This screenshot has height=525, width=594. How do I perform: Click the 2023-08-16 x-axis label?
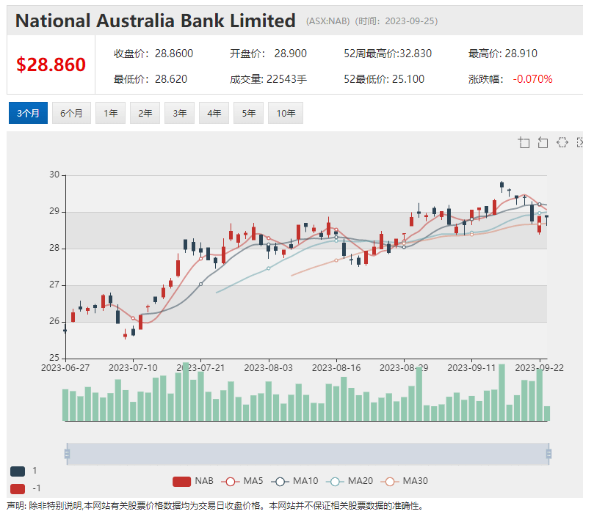(x=336, y=368)
